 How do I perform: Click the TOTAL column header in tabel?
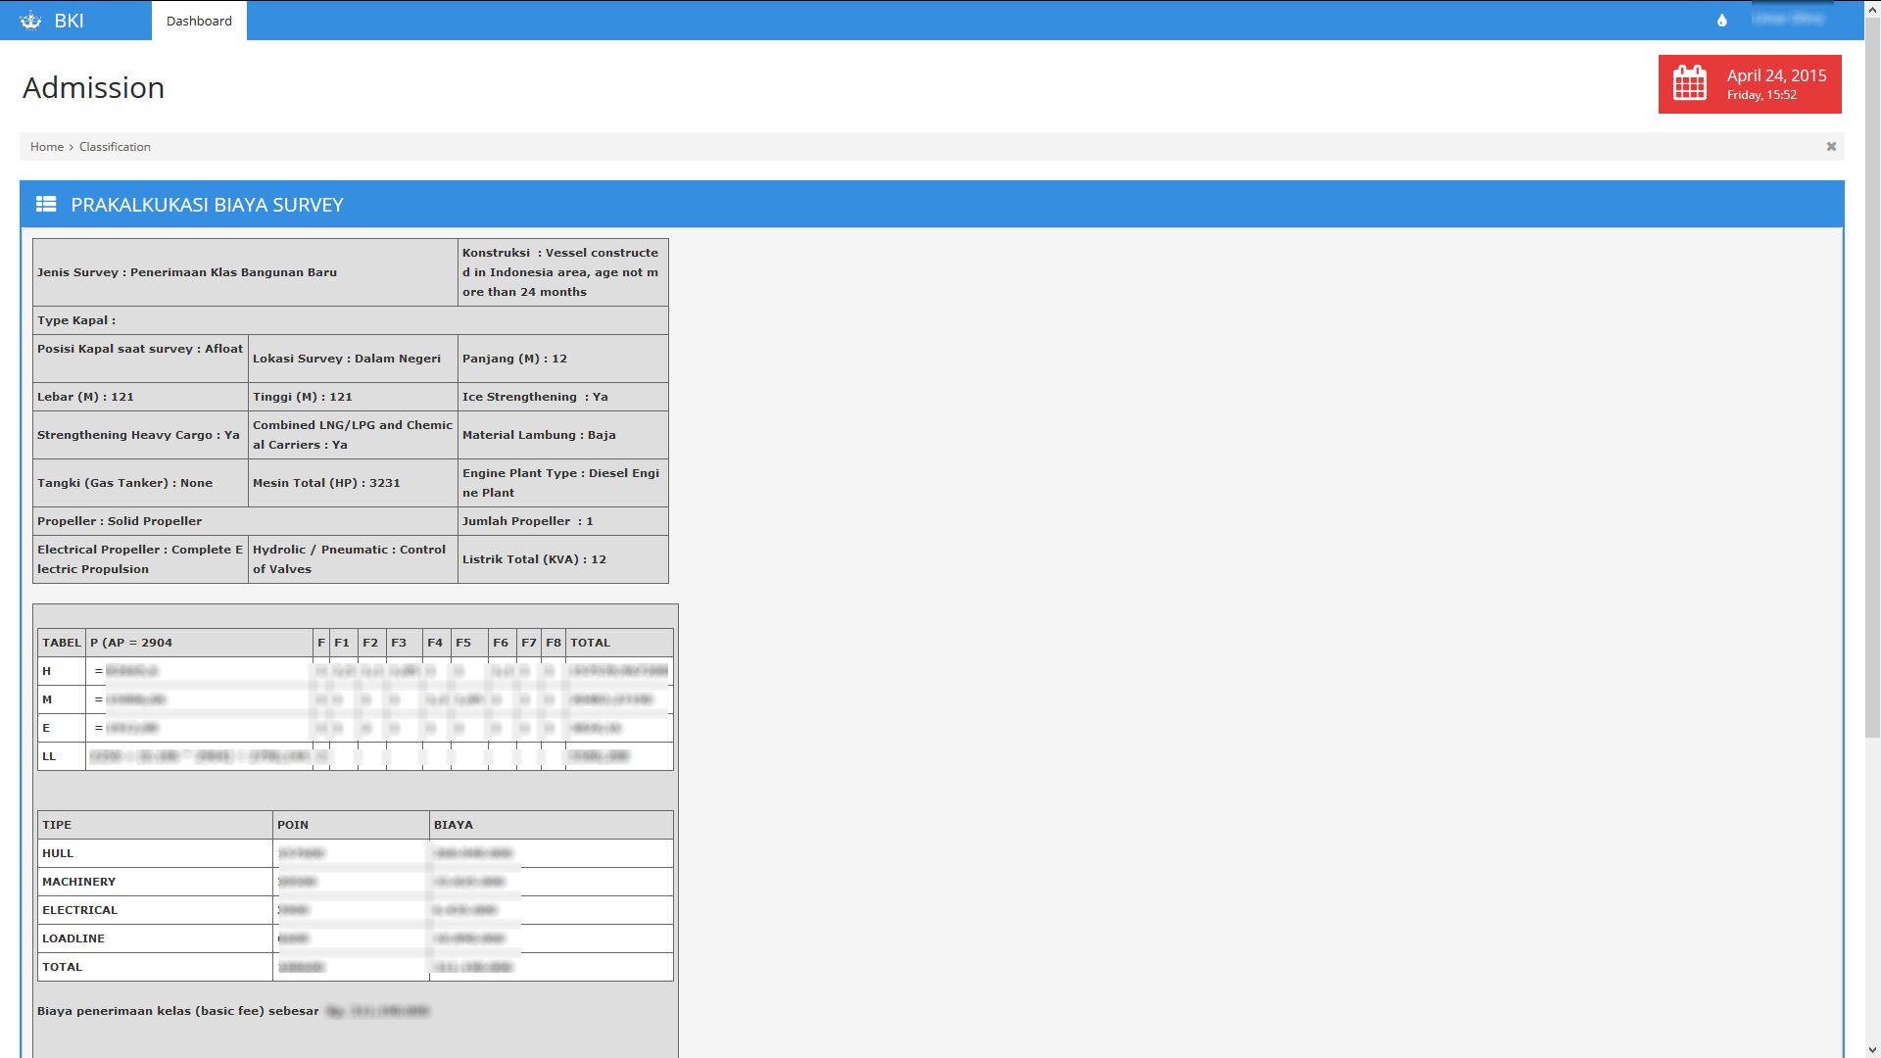coord(590,643)
